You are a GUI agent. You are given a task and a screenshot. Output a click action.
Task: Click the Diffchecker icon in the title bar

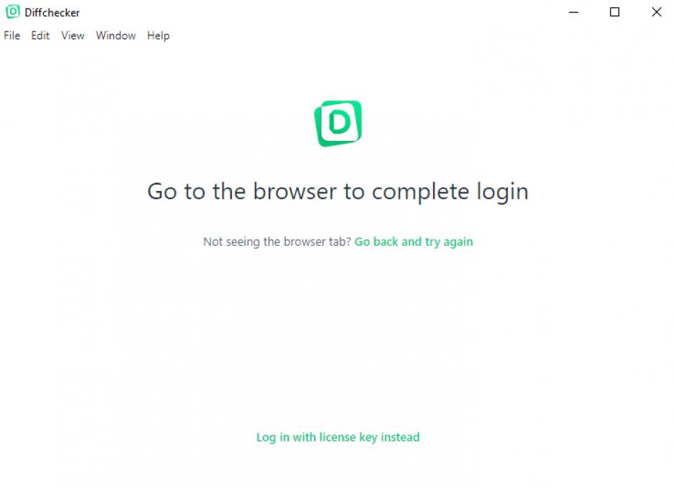pyautogui.click(x=12, y=11)
